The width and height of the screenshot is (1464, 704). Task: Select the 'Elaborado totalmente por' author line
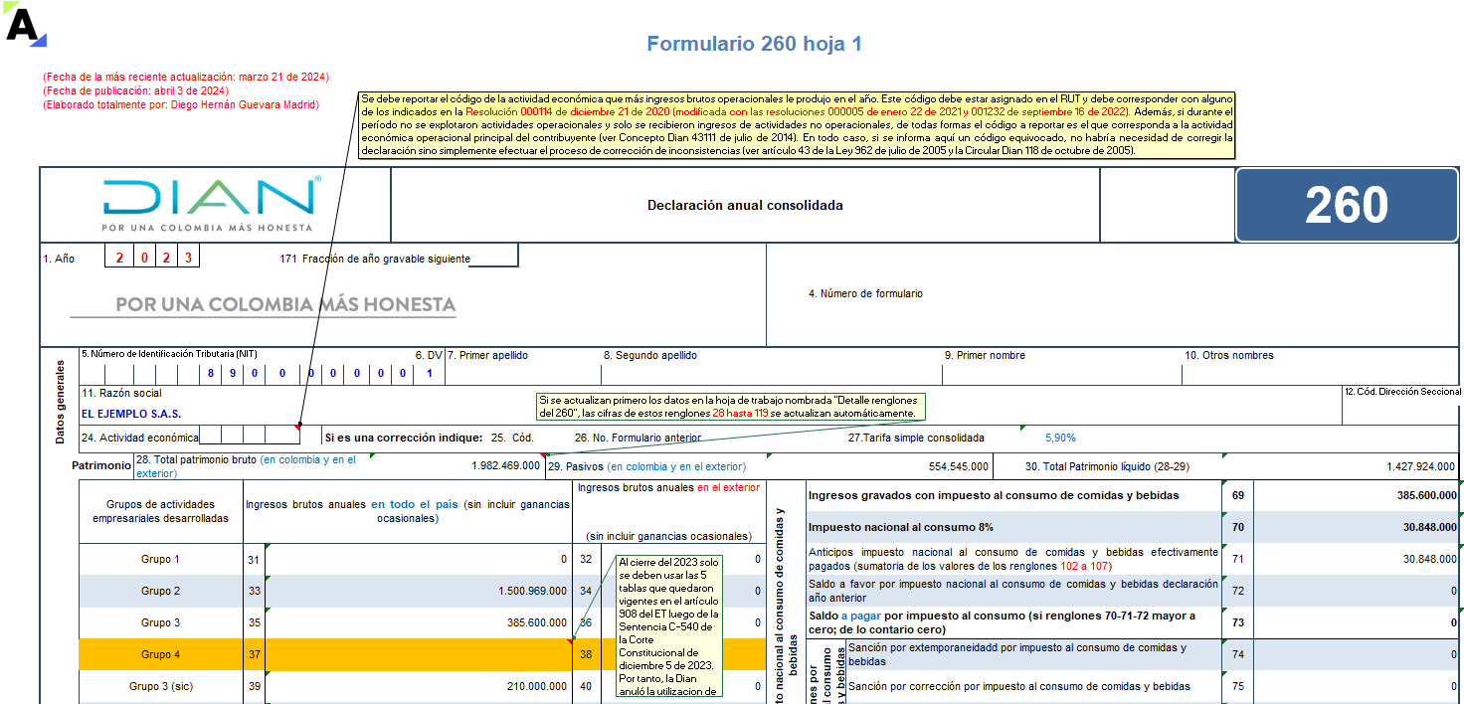[181, 104]
